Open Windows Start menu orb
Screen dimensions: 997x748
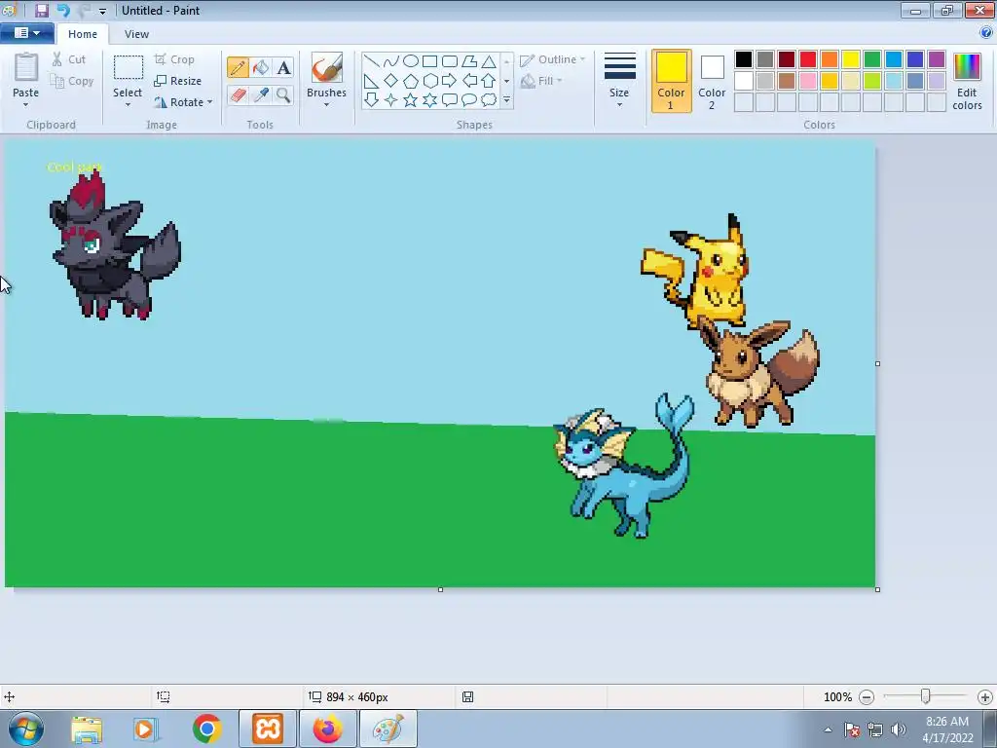(26, 729)
